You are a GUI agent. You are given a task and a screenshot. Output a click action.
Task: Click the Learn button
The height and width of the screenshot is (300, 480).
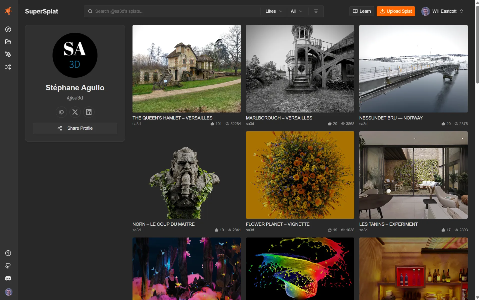362,11
